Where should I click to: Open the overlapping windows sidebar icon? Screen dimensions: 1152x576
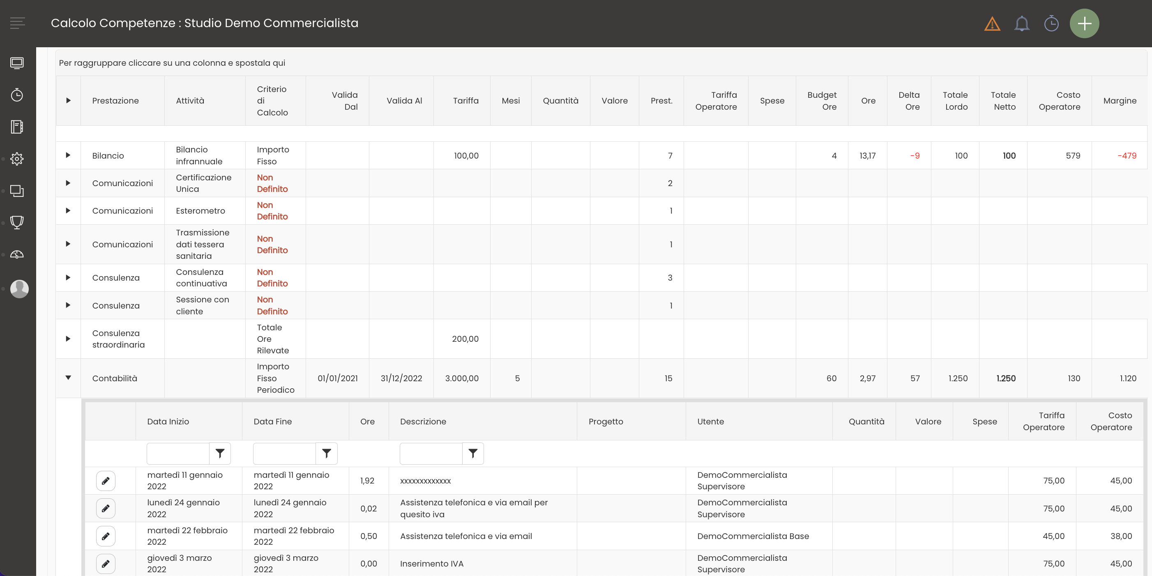click(x=17, y=191)
